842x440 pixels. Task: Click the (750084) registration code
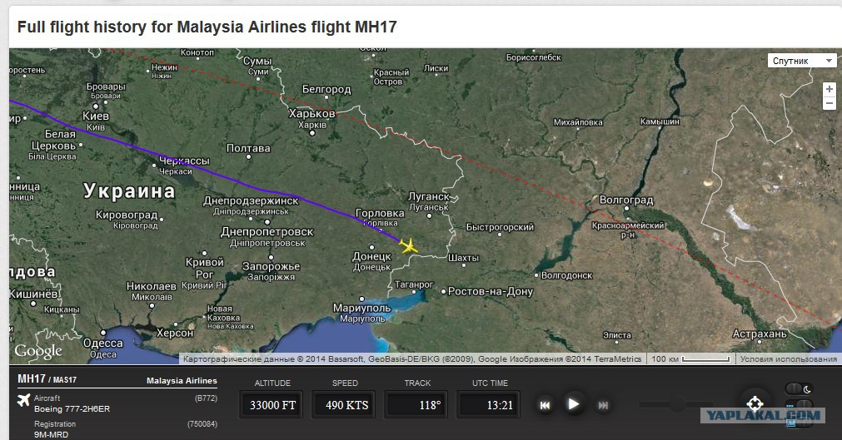202,424
